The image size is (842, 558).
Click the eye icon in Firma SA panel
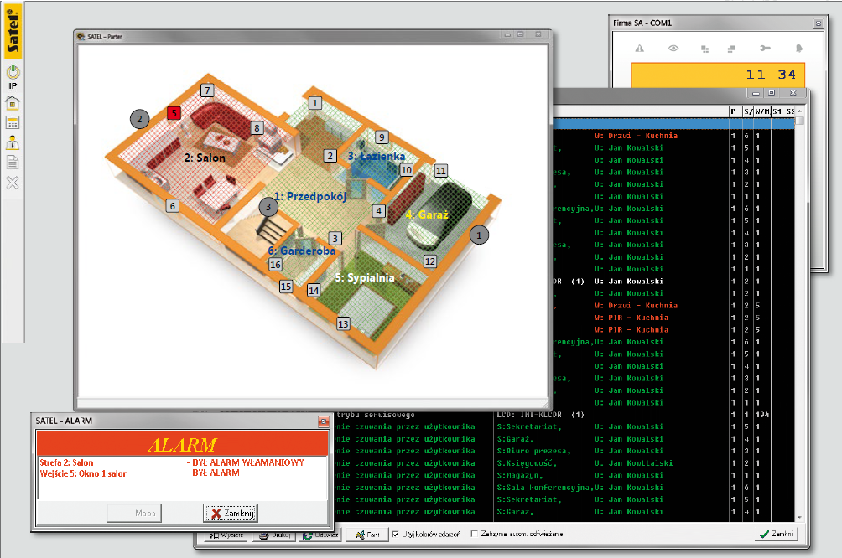pyautogui.click(x=673, y=49)
